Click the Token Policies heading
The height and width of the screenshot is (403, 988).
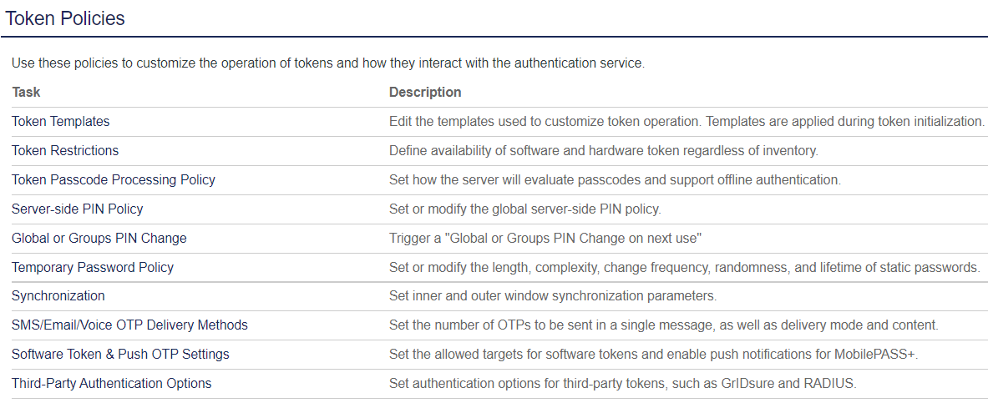click(x=65, y=18)
